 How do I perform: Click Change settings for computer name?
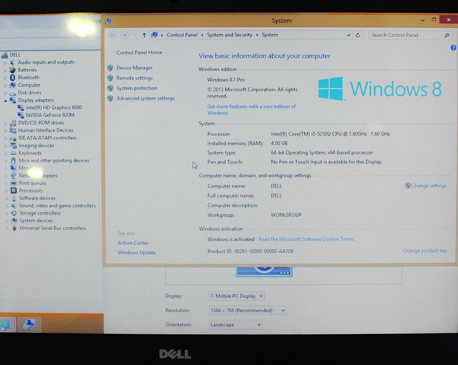click(x=429, y=186)
